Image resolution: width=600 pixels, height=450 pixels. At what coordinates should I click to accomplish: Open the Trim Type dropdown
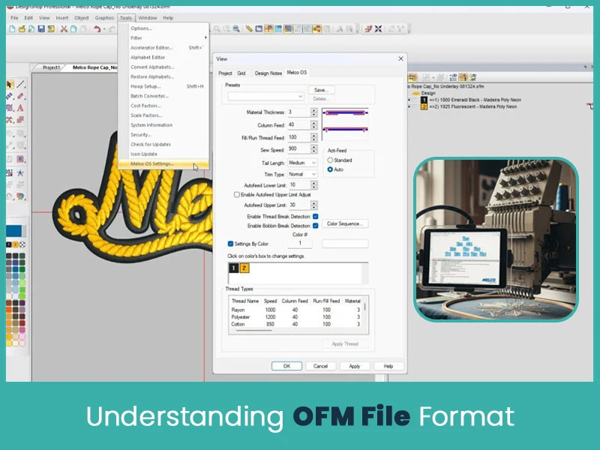coord(313,174)
